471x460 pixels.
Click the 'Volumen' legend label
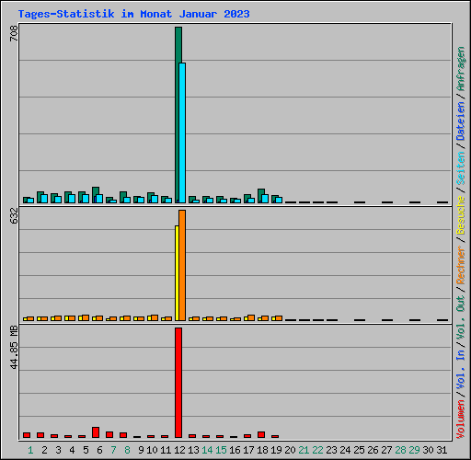pos(460,420)
